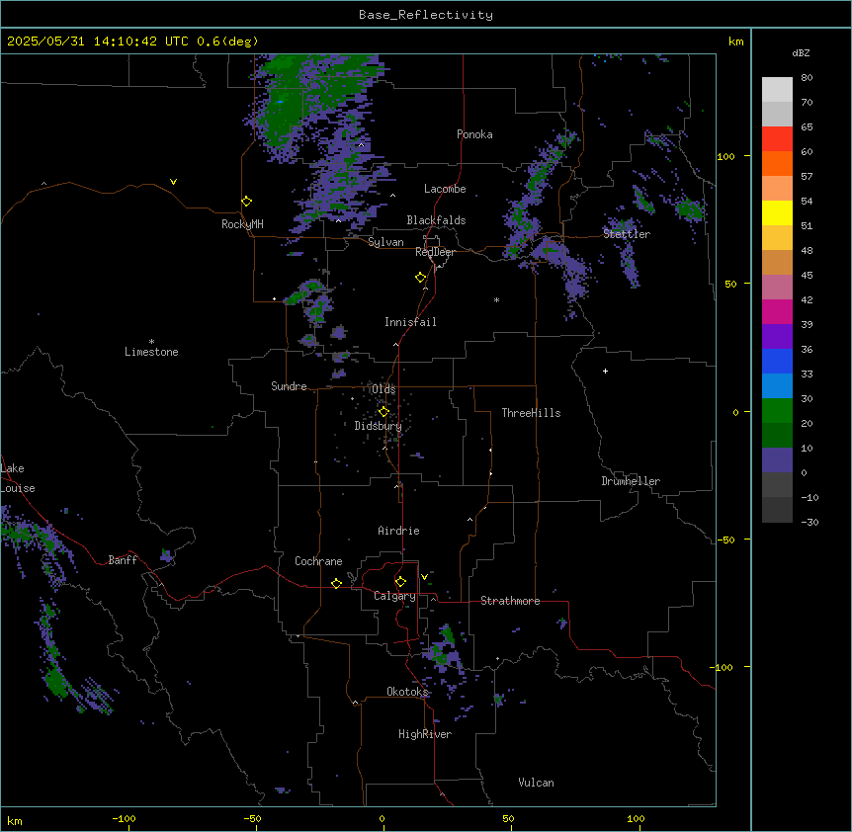This screenshot has width=852, height=832.
Task: Click the 50 tick on the right vertical axis
Action: click(730, 284)
